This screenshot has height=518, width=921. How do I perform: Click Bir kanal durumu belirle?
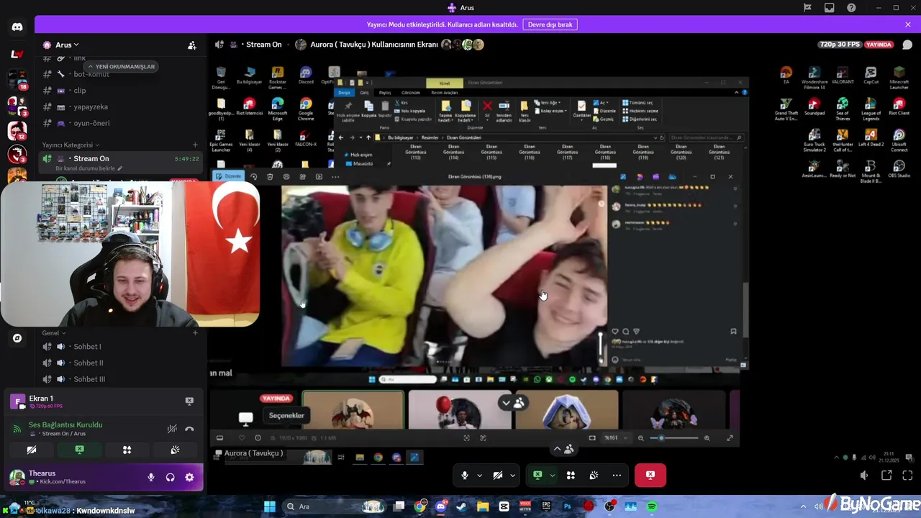point(86,168)
